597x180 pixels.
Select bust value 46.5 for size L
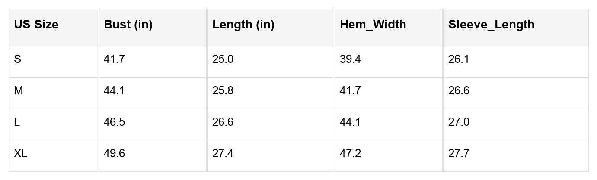[114, 122]
